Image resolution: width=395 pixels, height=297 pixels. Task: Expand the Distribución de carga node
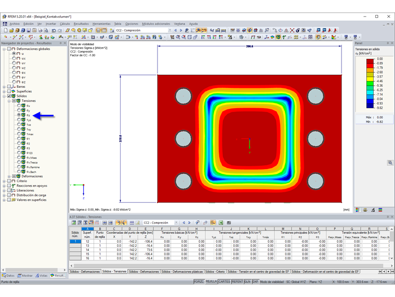click(4, 195)
